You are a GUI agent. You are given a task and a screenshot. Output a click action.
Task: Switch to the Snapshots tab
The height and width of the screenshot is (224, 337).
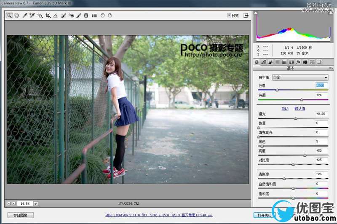click(319, 62)
